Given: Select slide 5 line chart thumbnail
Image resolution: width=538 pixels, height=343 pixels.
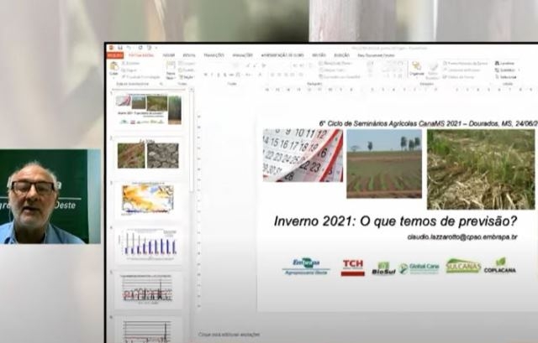Looking at the screenshot, I should pos(148,290).
